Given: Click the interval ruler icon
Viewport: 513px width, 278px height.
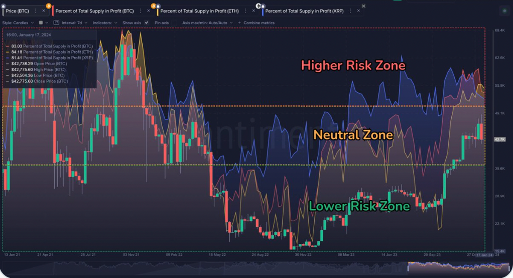Looking at the screenshot, I should click(x=56, y=23).
